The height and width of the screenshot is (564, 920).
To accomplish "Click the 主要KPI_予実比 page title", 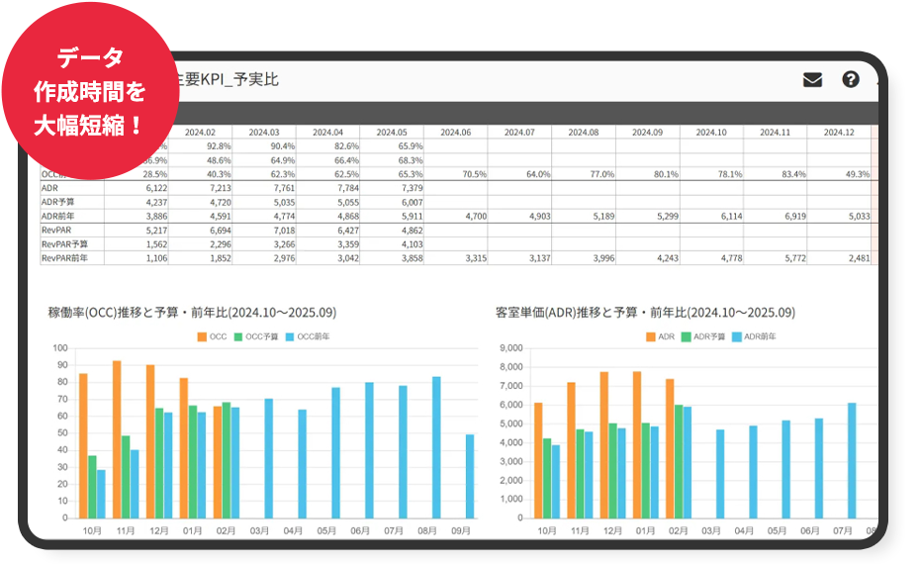I will point(228,79).
